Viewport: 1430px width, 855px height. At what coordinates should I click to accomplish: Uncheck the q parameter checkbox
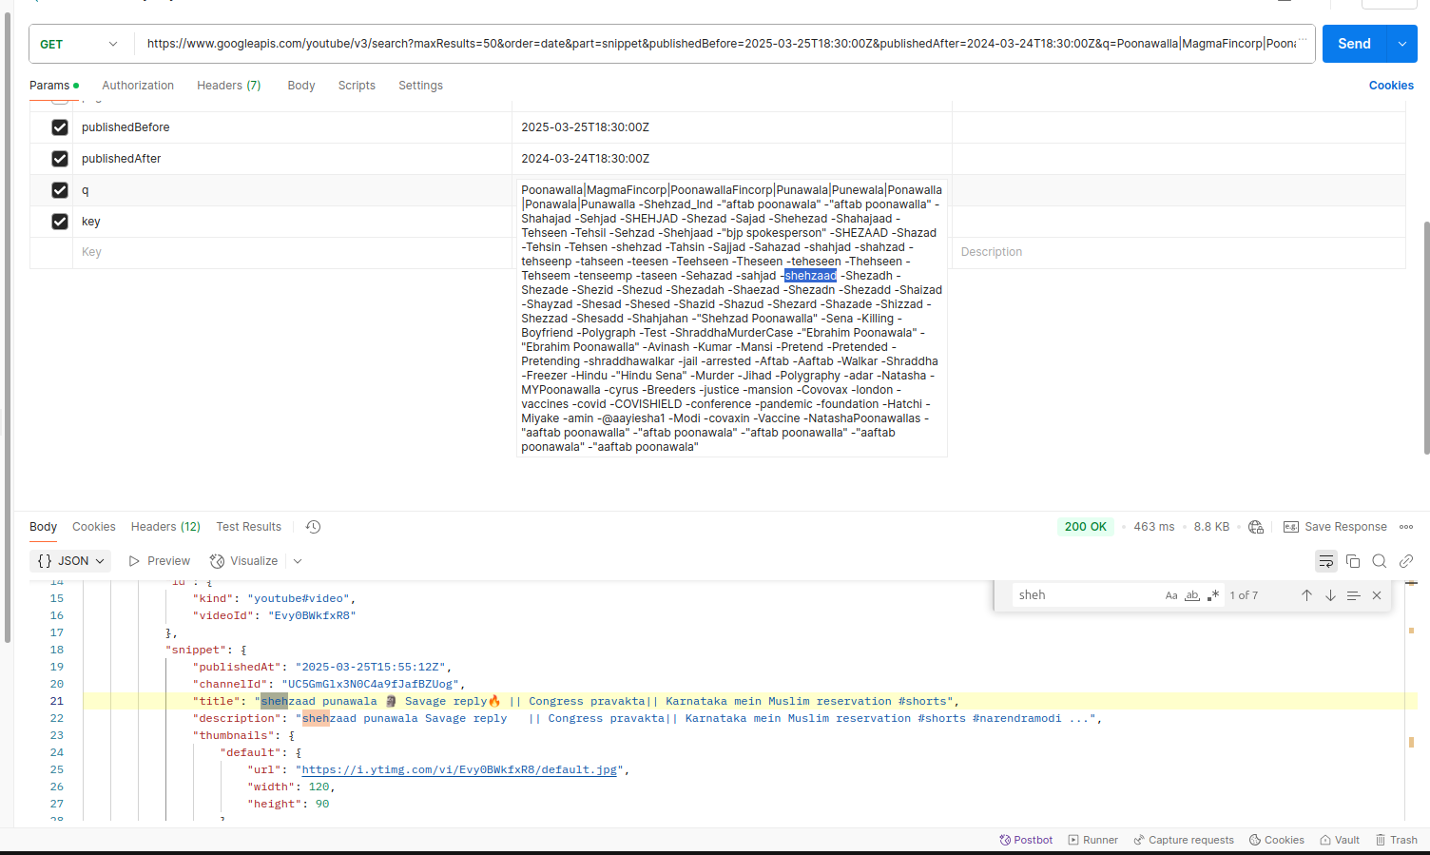click(60, 190)
